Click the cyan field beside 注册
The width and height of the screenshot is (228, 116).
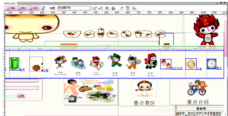point(10,96)
